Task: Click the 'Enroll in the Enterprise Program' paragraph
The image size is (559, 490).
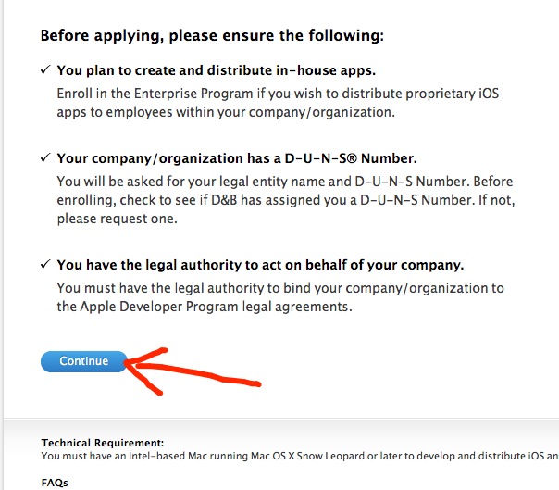Action: click(278, 103)
